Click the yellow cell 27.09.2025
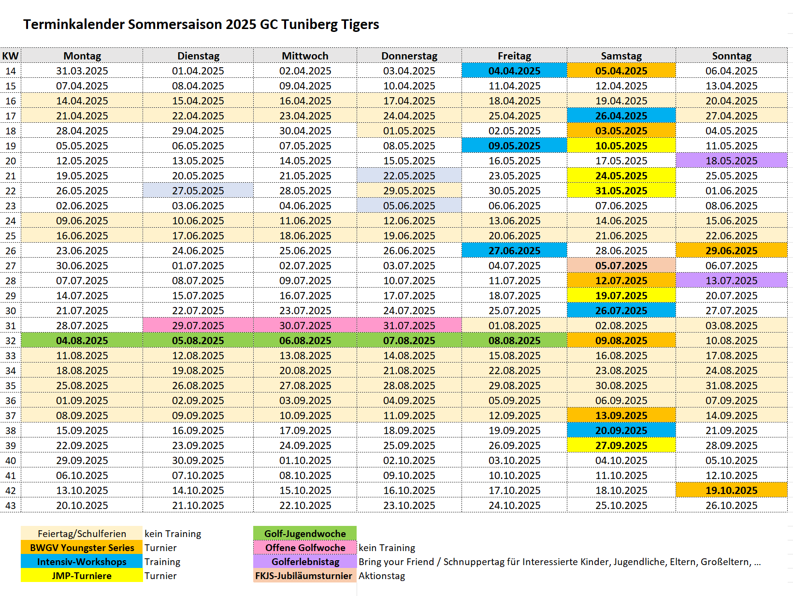793x596 pixels. pyautogui.click(x=621, y=445)
